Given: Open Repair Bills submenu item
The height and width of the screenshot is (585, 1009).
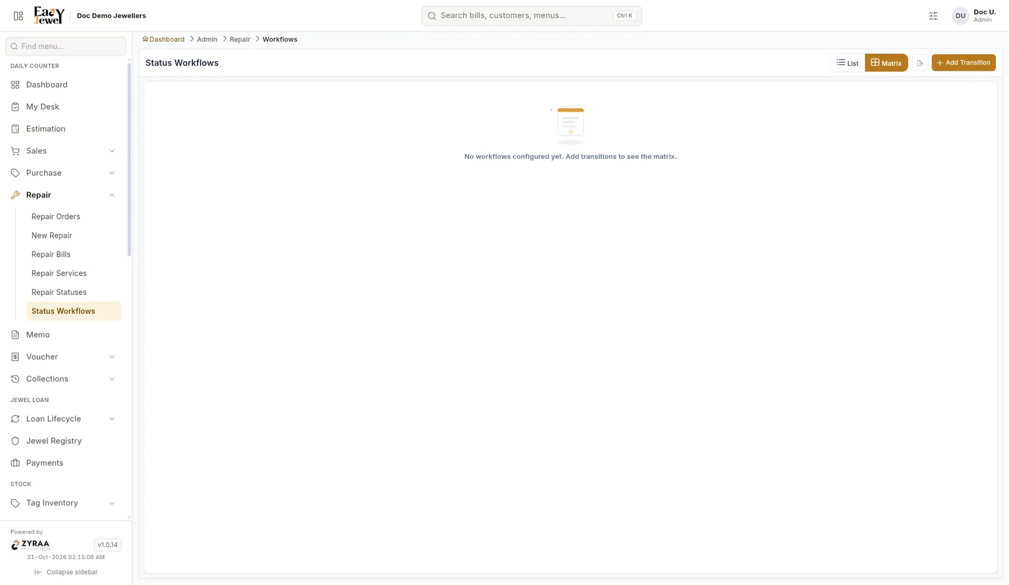Looking at the screenshot, I should point(73,254).
